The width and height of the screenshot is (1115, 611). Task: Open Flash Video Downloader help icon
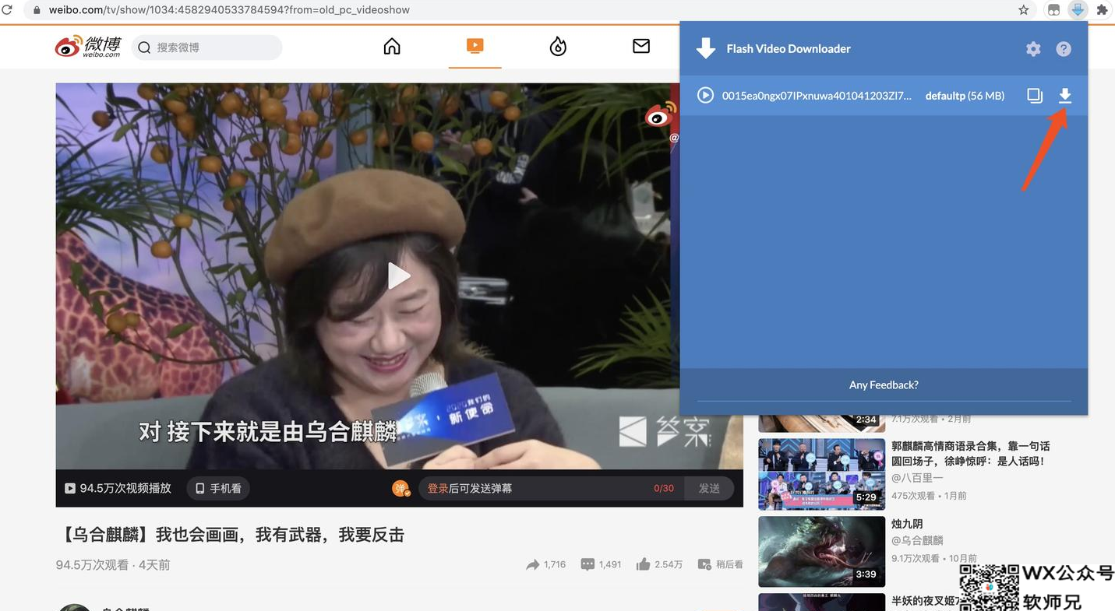point(1064,49)
